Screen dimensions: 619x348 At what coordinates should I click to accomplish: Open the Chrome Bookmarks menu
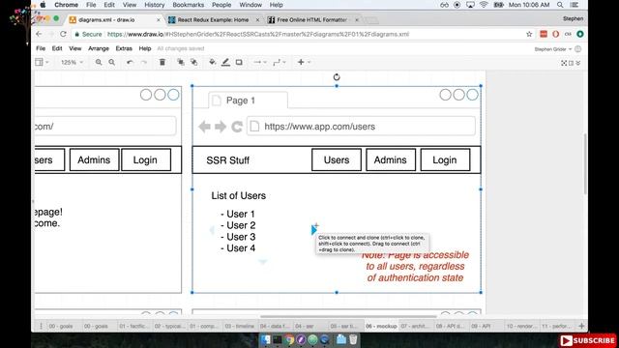pyautogui.click(x=188, y=5)
